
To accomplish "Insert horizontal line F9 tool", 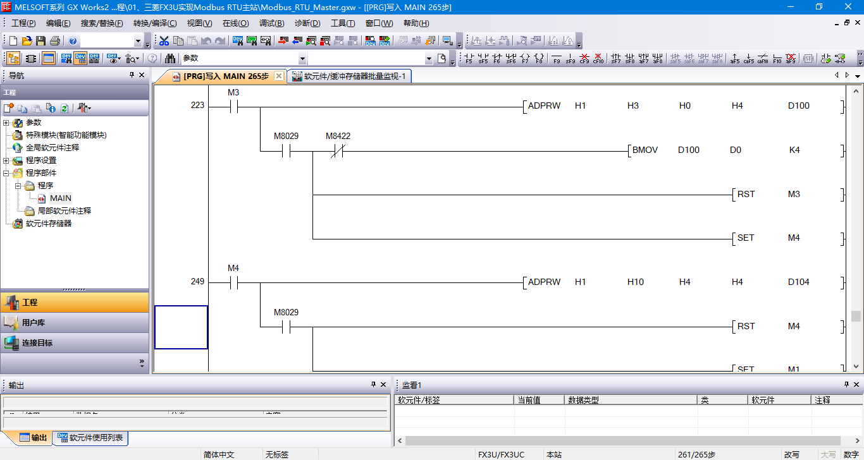I will (x=556, y=59).
